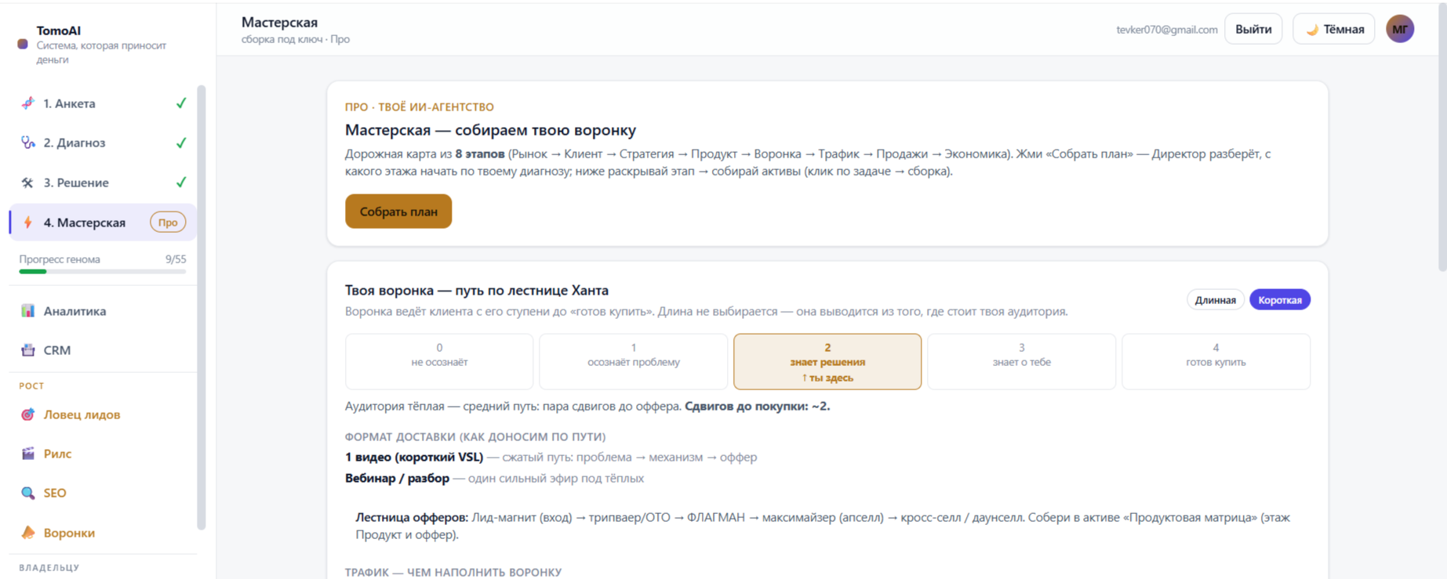Screen dimensions: 1447x579
Task: Click the Решение tools icon
Action: [x=27, y=183]
